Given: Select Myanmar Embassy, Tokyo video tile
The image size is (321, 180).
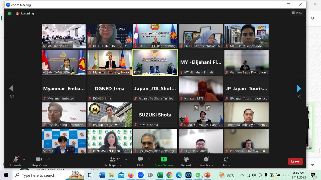Looking at the screenshot, I should [x=110, y=62].
